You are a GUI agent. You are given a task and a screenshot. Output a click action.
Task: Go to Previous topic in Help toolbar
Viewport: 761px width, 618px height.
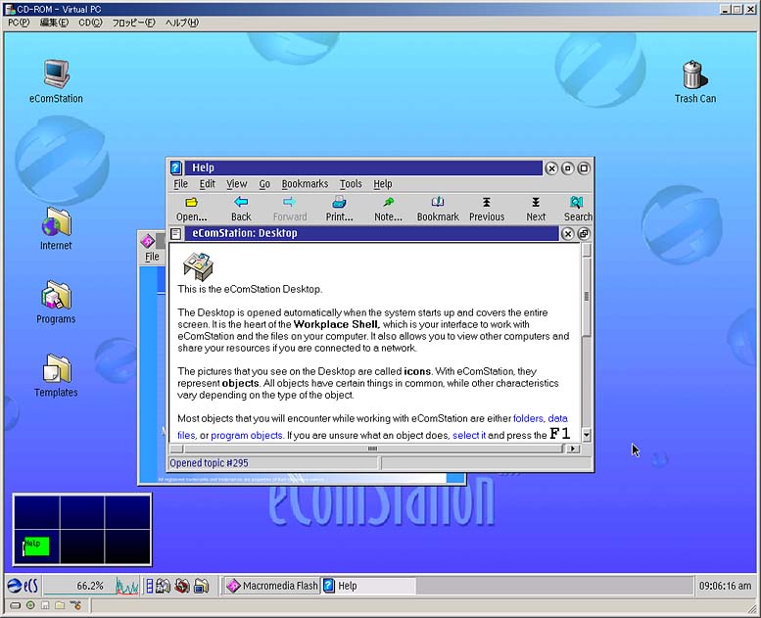tap(487, 210)
